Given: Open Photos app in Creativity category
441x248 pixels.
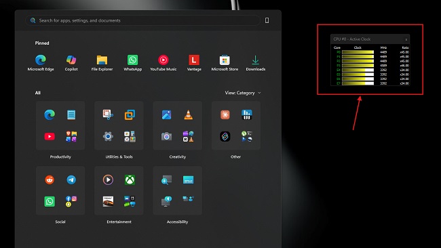Looking at the screenshot, I should pos(166,115).
